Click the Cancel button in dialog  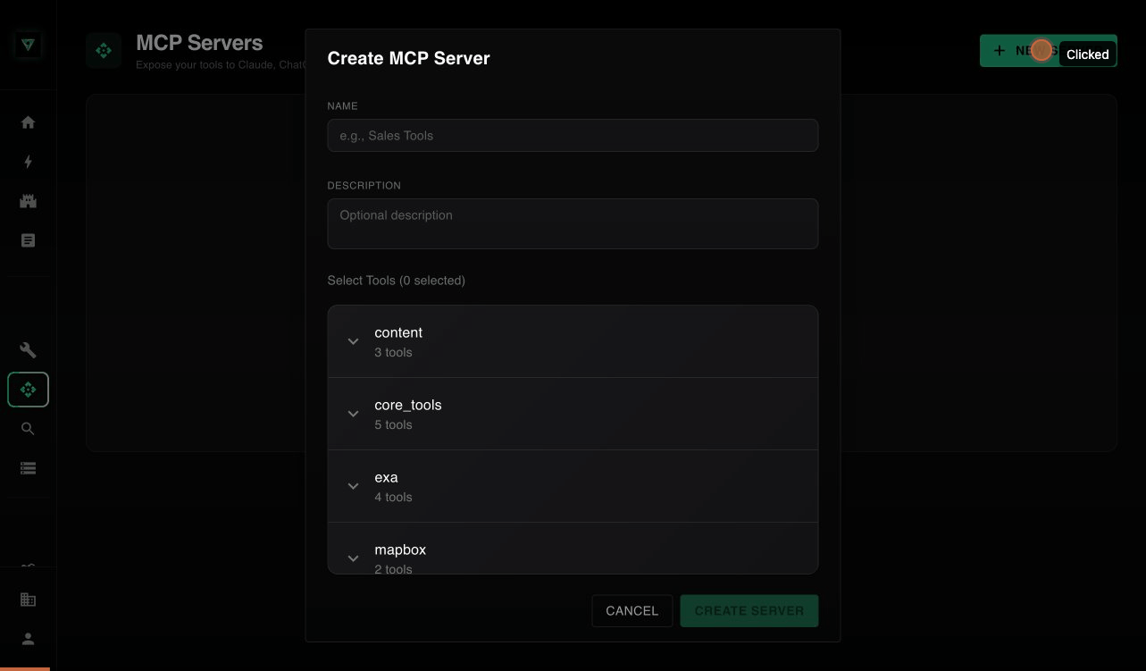632,611
